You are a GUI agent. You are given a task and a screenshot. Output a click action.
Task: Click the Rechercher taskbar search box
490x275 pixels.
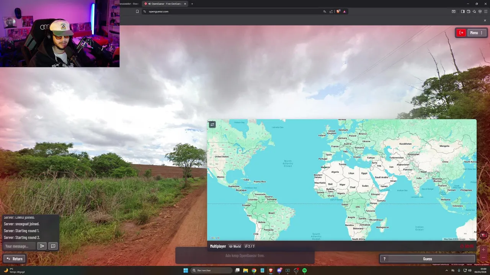click(211, 270)
